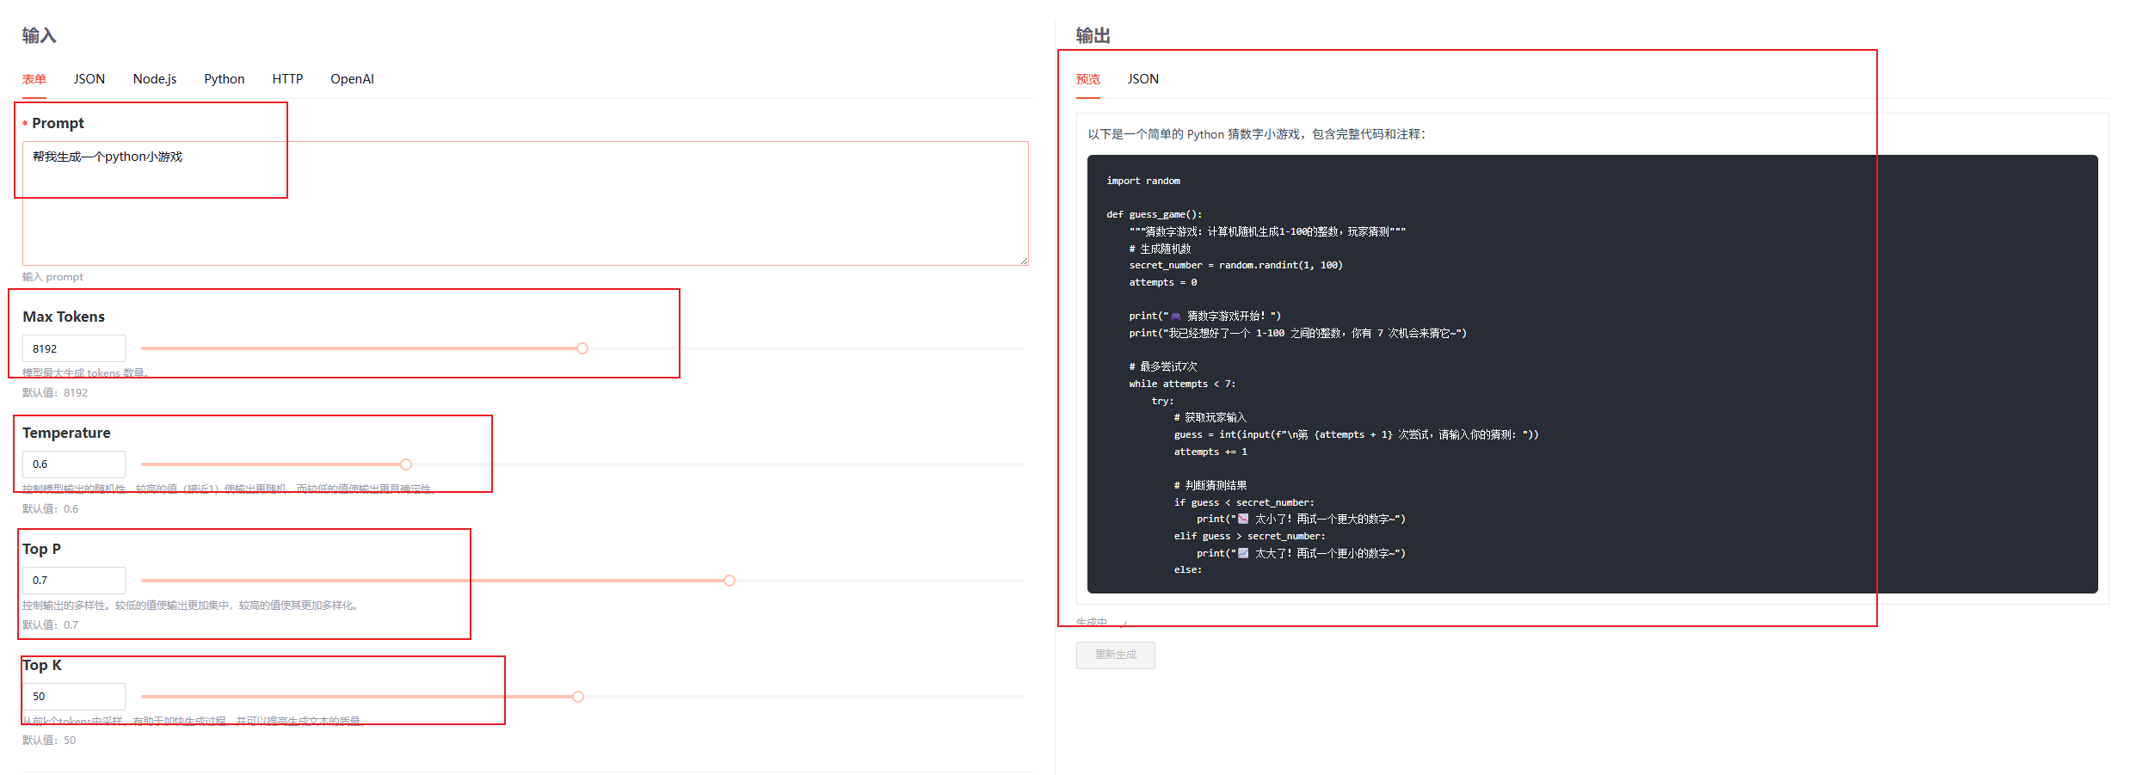Click the Max Tokens slider handle

point(582,348)
